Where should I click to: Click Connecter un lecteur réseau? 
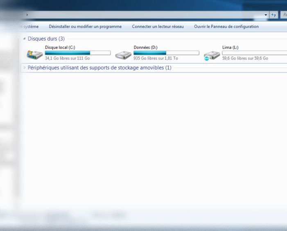pyautogui.click(x=158, y=27)
